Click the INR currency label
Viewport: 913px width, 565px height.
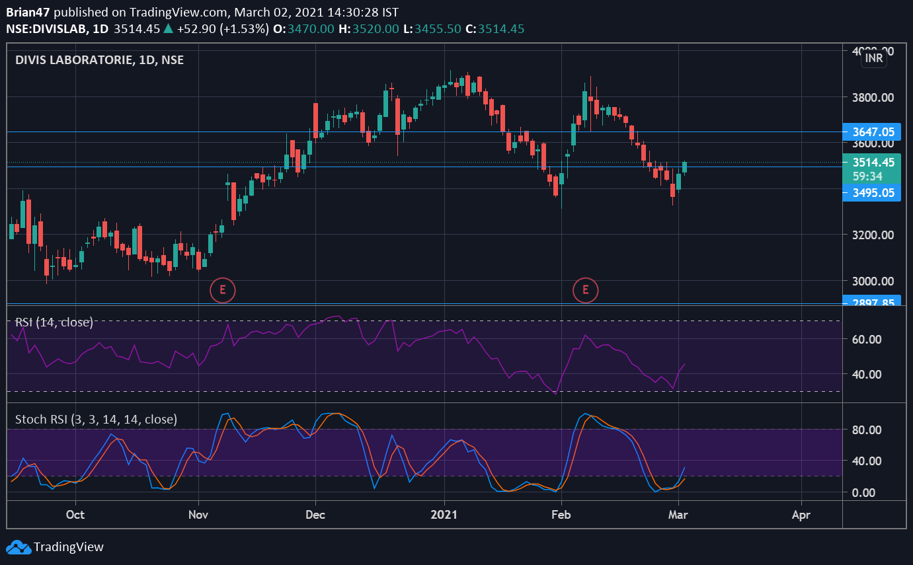point(874,59)
